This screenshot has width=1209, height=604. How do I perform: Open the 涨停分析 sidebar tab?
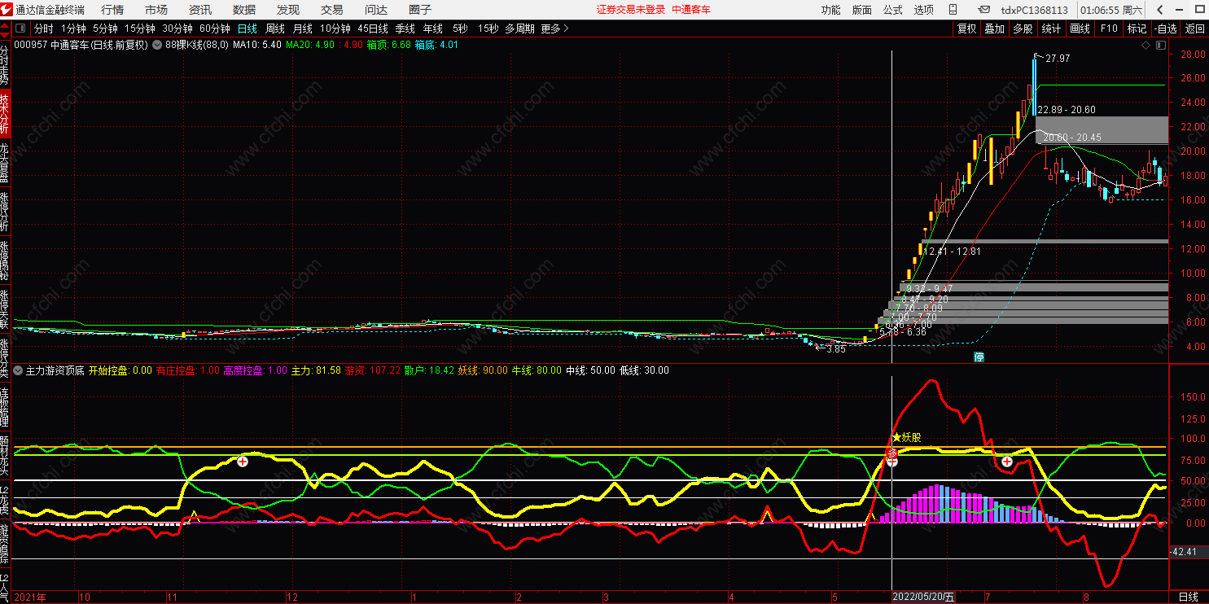(5, 212)
